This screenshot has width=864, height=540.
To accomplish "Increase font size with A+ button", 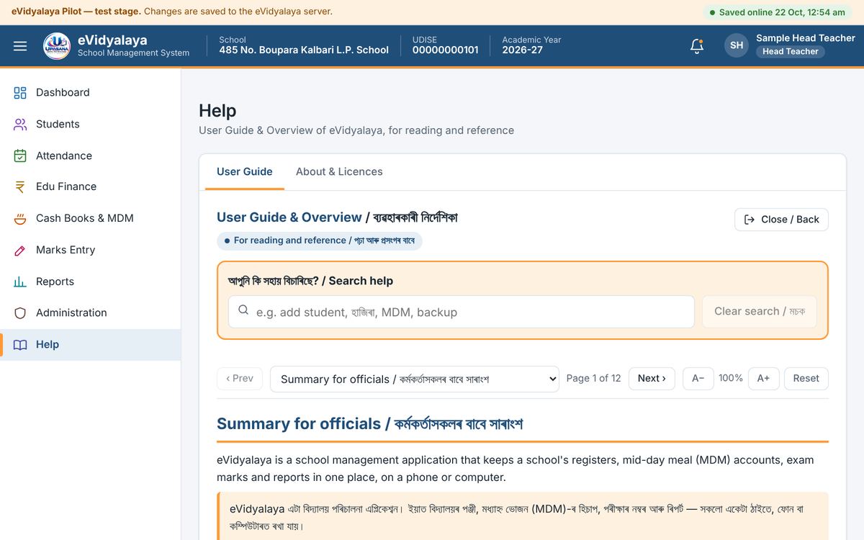I will click(763, 379).
